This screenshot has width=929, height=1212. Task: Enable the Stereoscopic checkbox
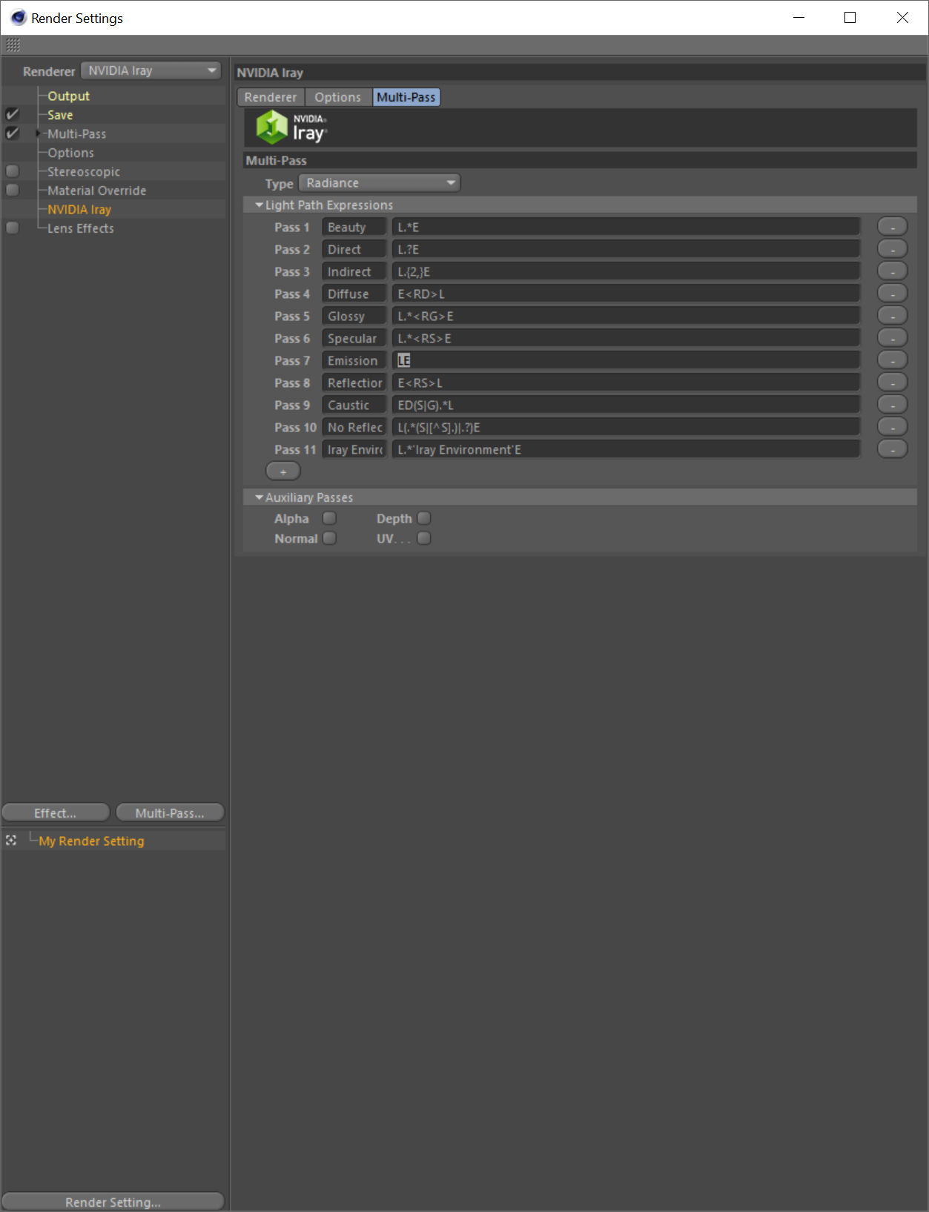point(13,171)
